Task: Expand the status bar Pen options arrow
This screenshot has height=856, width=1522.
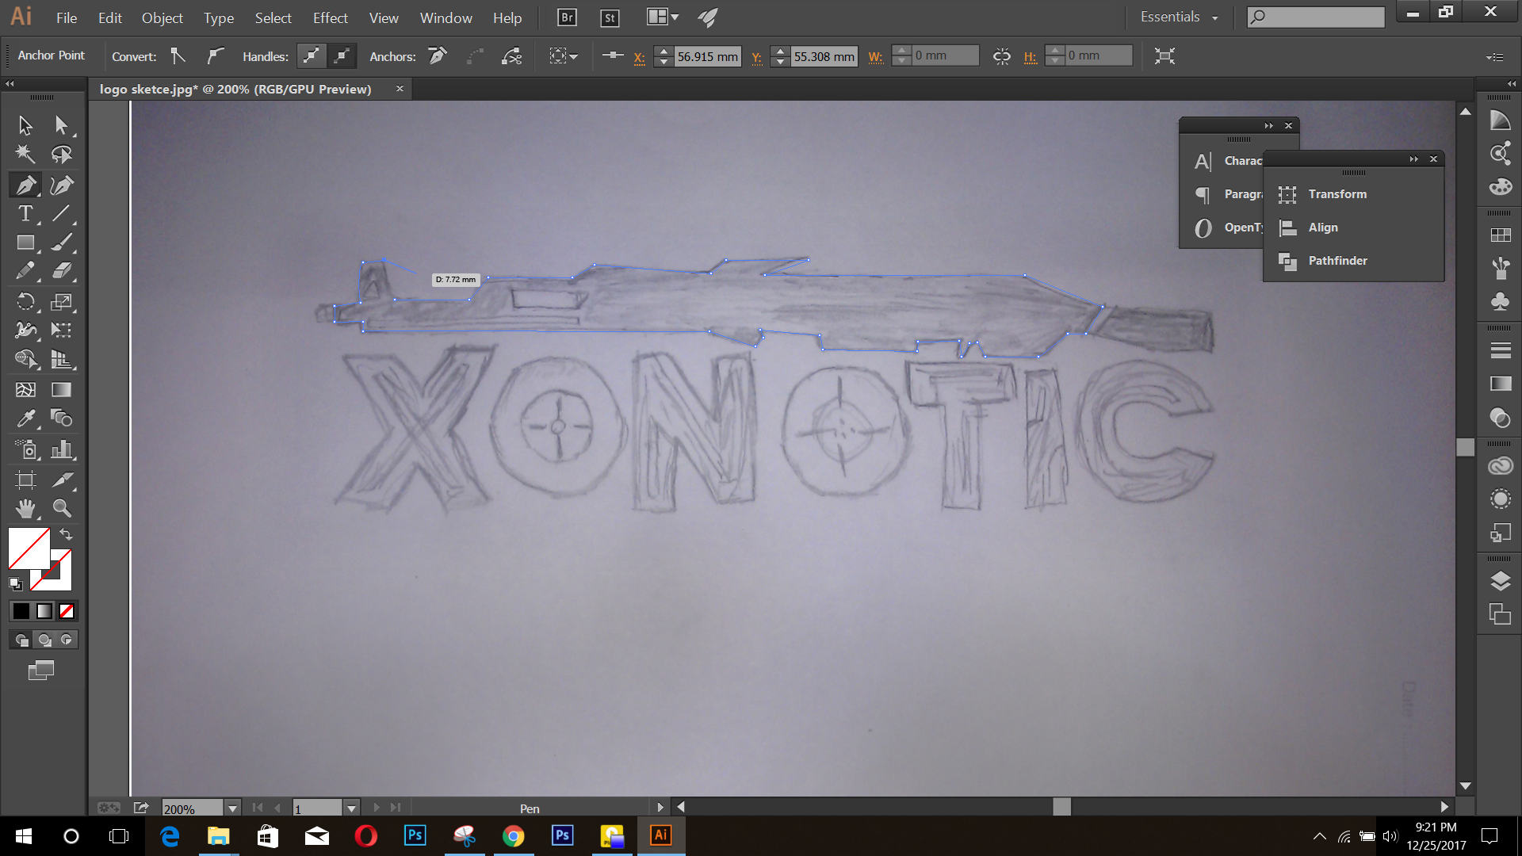Action: (660, 808)
